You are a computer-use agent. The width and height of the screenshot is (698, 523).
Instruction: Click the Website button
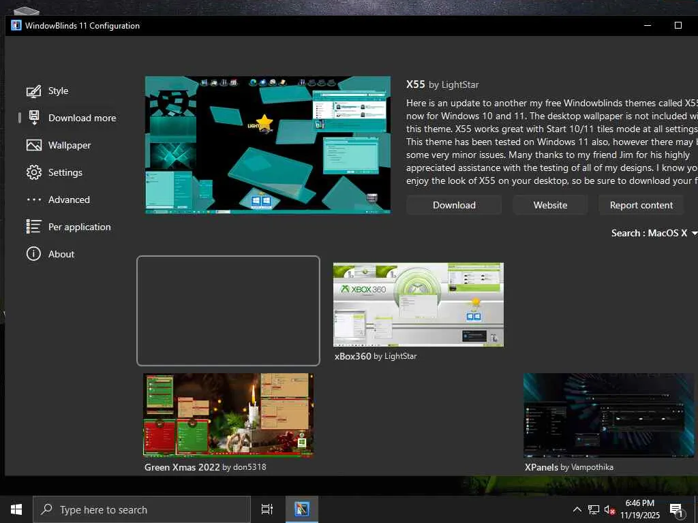click(x=550, y=205)
